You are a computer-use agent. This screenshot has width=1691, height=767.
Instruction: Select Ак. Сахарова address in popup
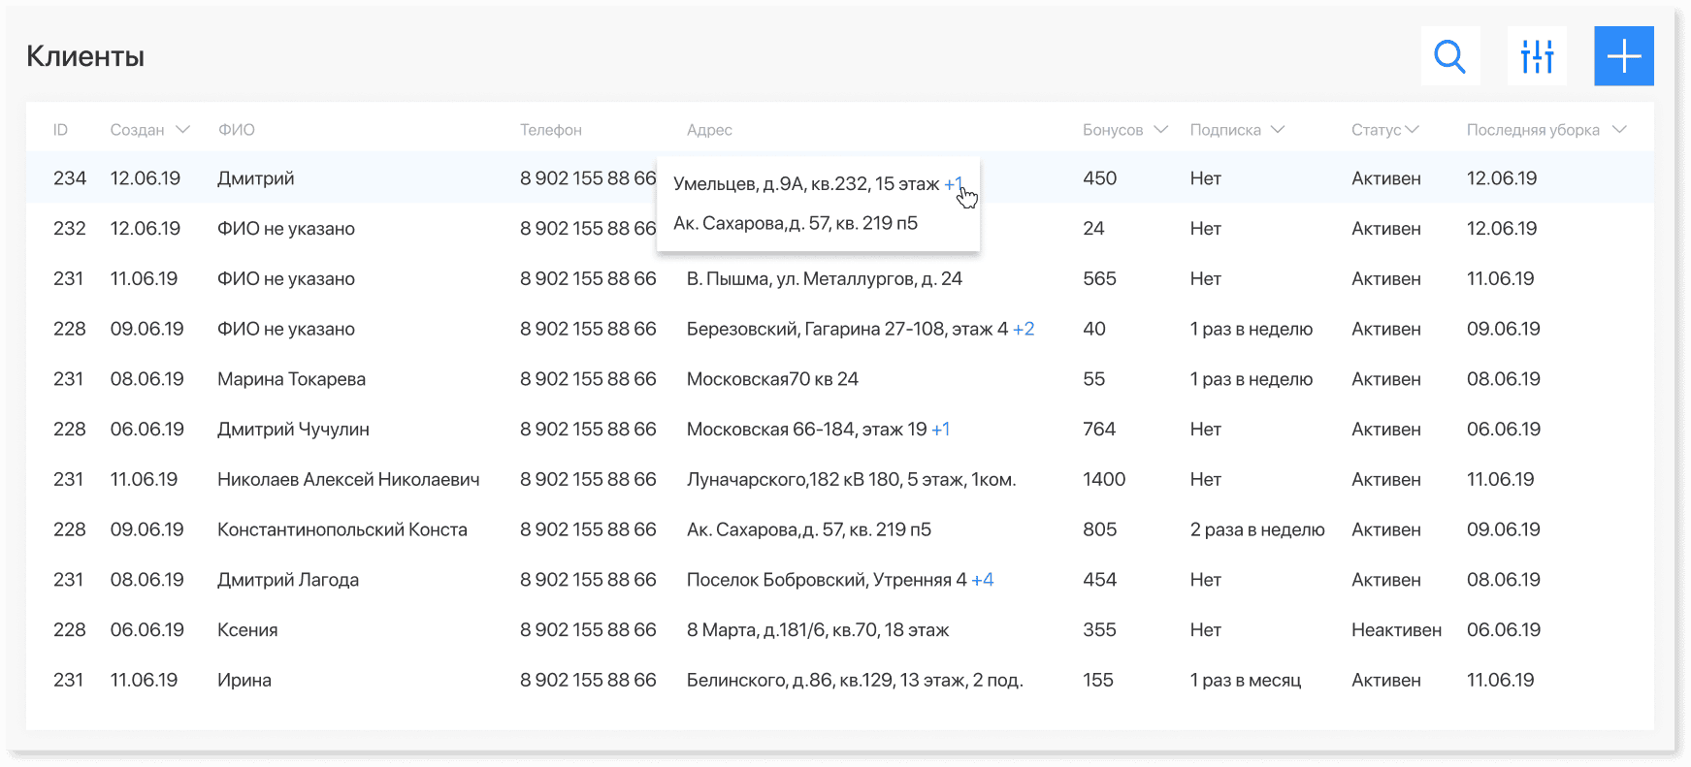(x=795, y=223)
